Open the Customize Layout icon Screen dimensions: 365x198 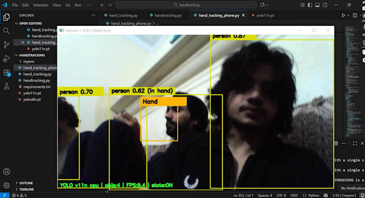[302, 5]
